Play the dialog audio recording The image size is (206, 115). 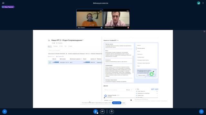pyautogui.click(x=131, y=100)
